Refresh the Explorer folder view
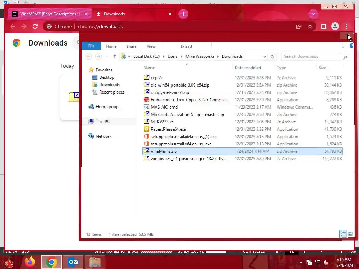Image resolution: width=359 pixels, height=269 pixels. [x=272, y=56]
